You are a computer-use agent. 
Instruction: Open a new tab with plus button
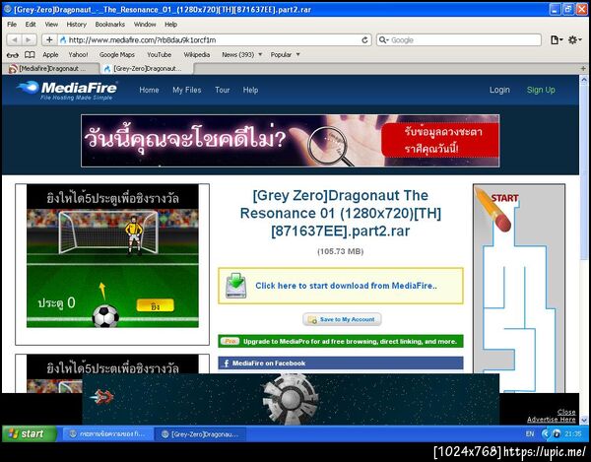(x=583, y=69)
